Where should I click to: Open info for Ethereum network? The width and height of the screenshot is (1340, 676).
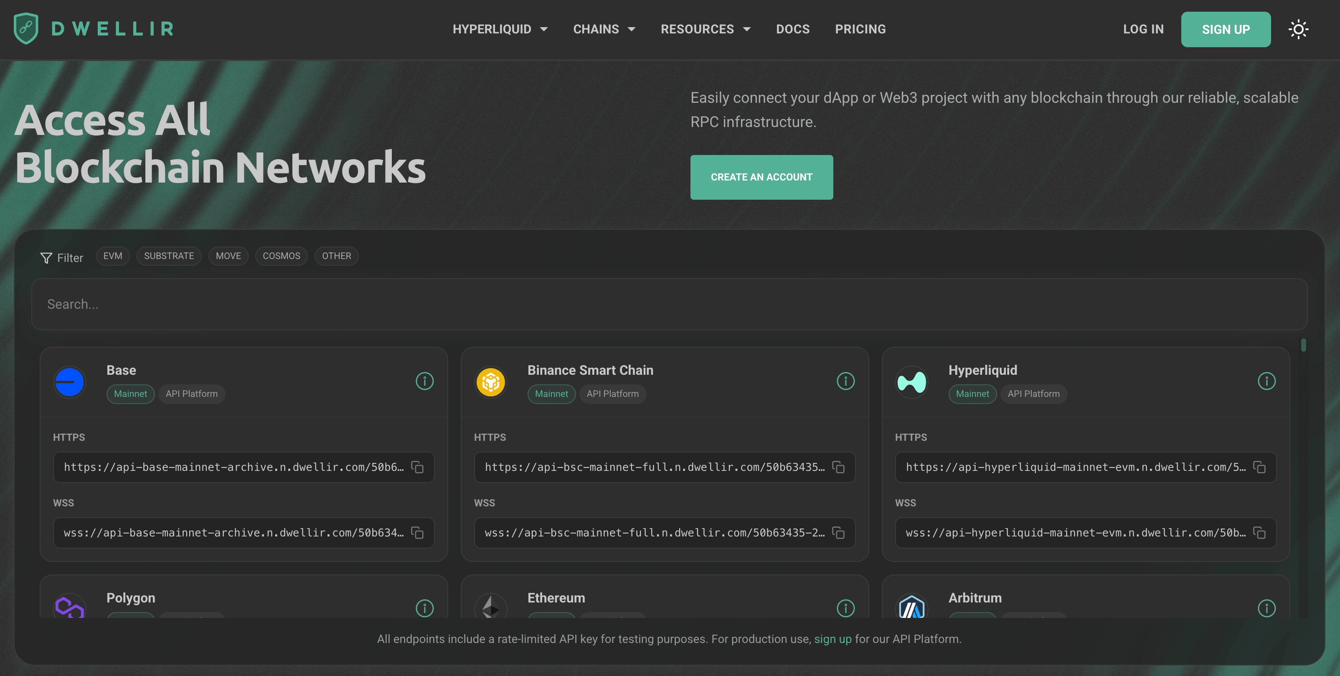click(x=845, y=608)
